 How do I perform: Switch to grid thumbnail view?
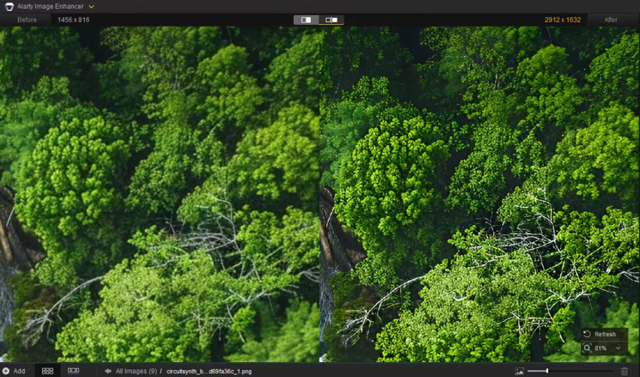47,371
